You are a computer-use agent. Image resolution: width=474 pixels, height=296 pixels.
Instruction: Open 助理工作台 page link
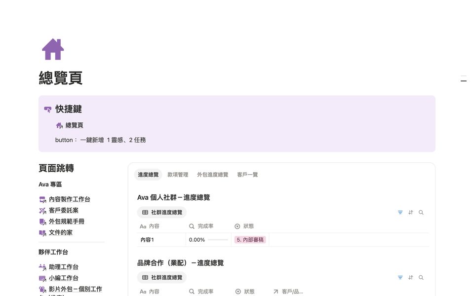tap(64, 267)
